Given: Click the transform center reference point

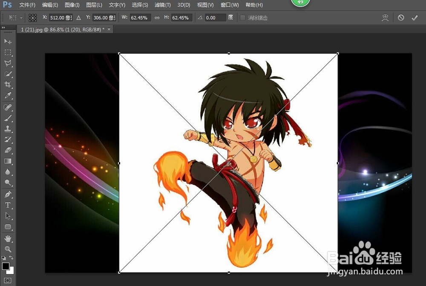Looking at the screenshot, I should click(x=229, y=163).
